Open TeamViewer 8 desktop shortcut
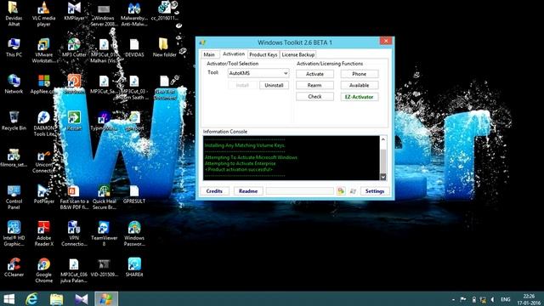 pyautogui.click(x=104, y=234)
